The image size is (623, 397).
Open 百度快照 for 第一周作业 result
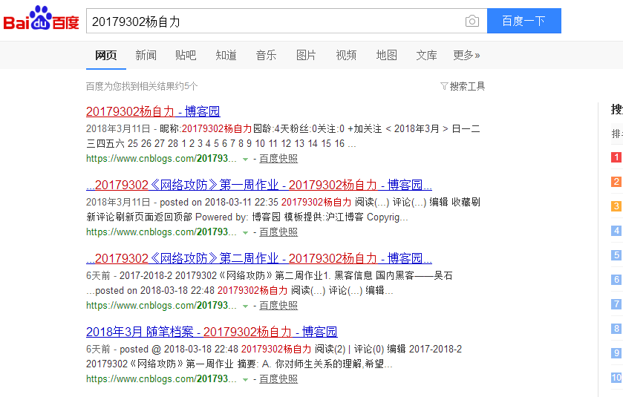click(278, 232)
